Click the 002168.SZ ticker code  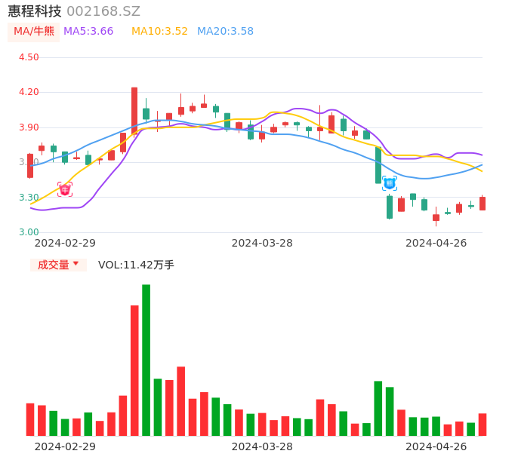click(x=103, y=11)
